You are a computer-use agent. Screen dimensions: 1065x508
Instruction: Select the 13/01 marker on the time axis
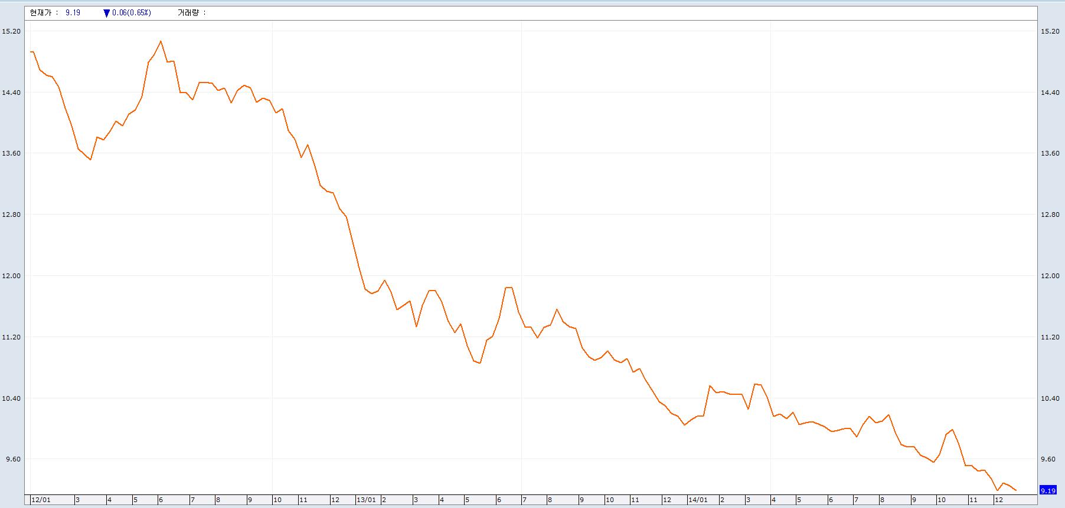pos(366,500)
